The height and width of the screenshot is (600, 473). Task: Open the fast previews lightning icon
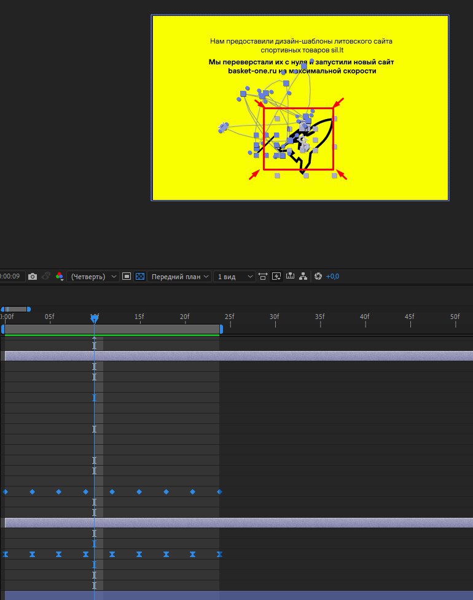coord(276,276)
